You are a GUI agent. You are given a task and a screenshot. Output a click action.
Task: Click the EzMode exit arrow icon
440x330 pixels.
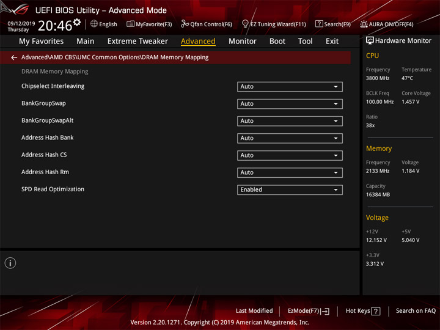pos(325,311)
